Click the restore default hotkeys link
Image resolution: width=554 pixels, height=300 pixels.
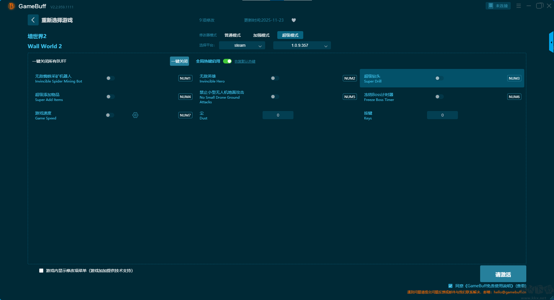(x=245, y=61)
